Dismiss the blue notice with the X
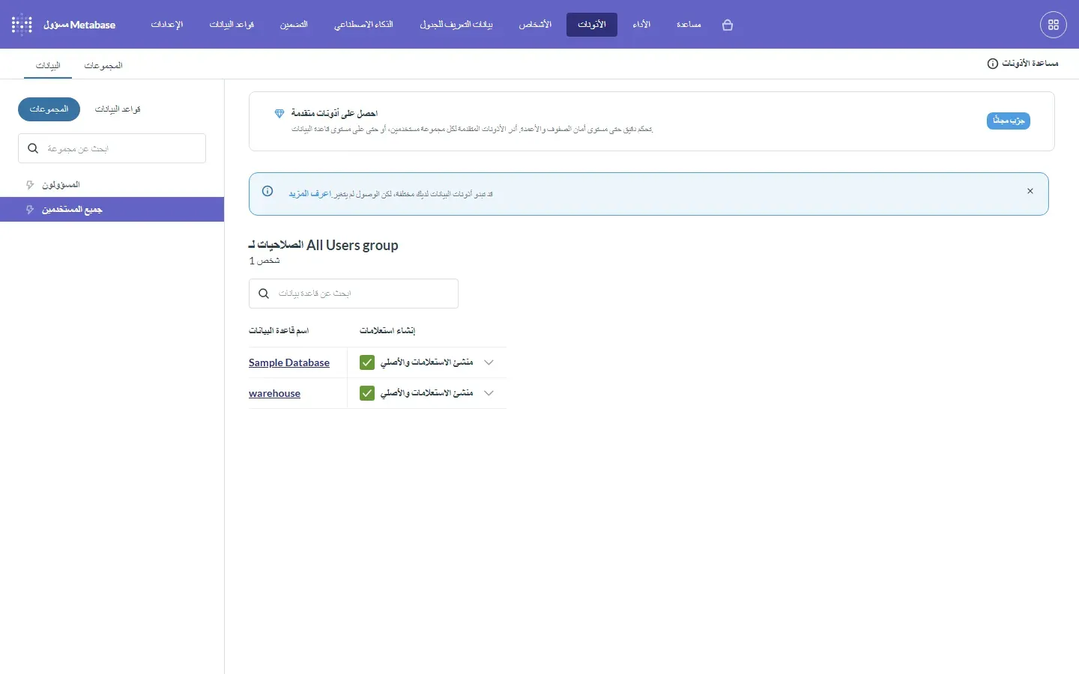This screenshot has height=674, width=1079. click(x=1030, y=191)
